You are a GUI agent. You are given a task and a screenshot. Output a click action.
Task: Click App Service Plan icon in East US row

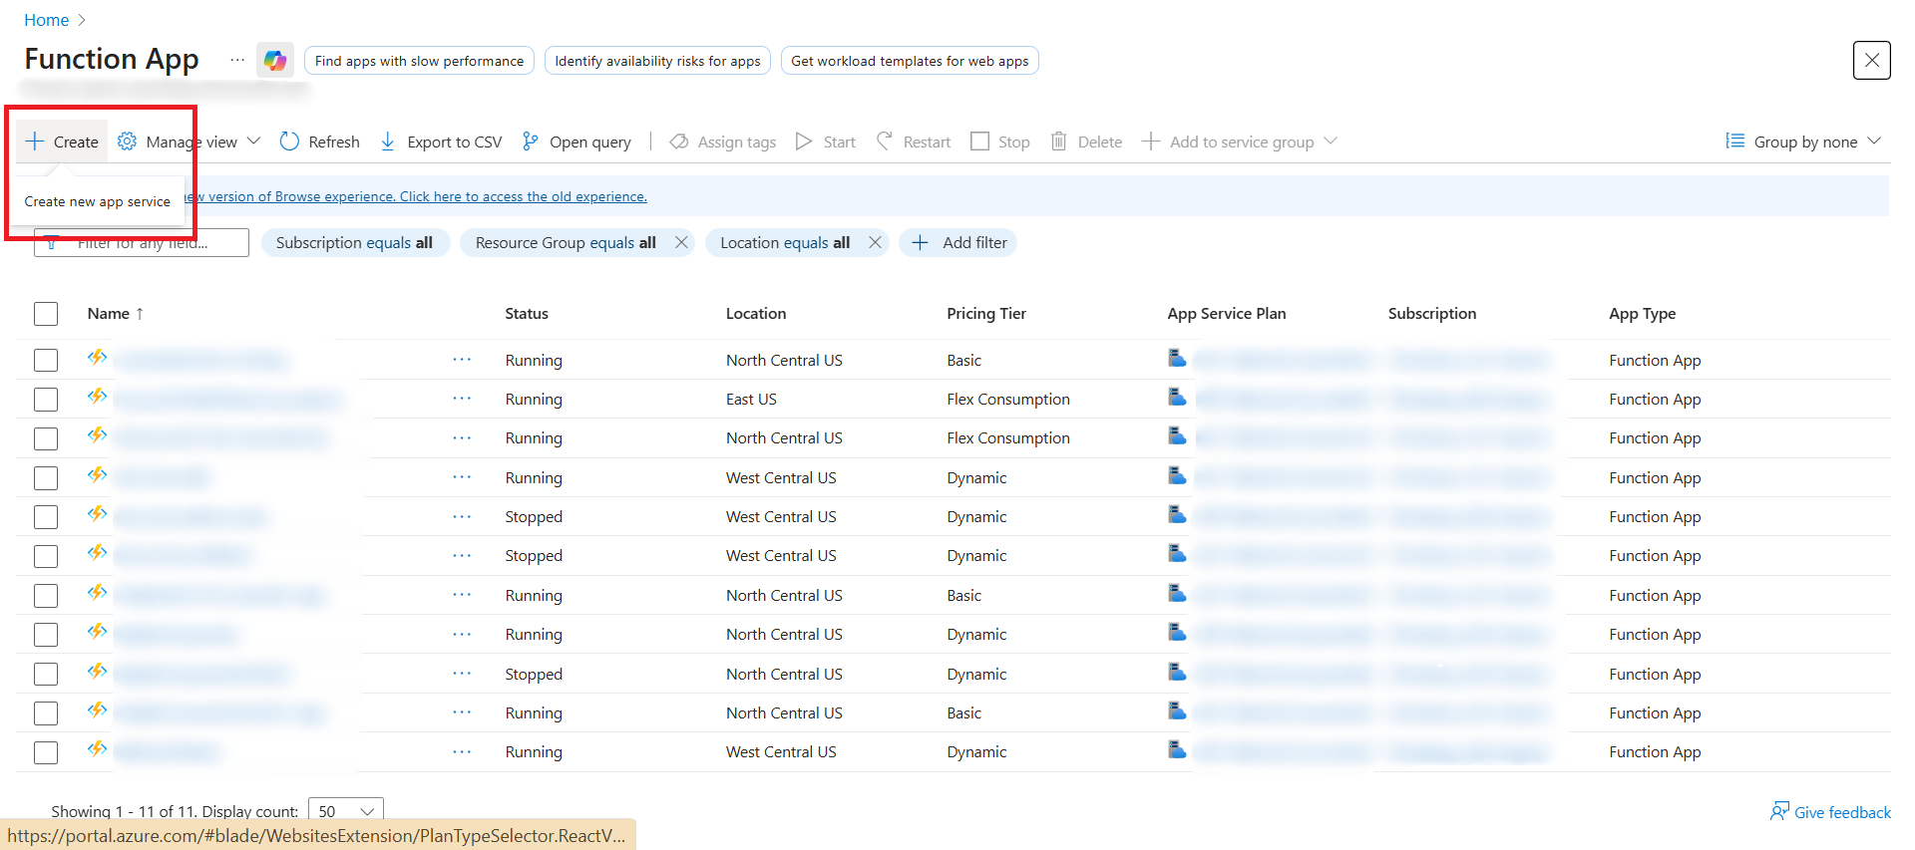click(1177, 397)
